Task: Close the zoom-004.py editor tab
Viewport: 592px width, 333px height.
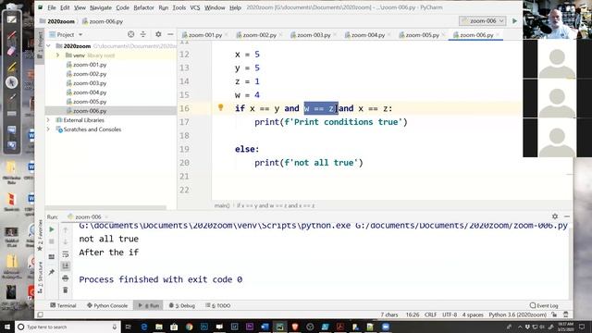Action: [x=388, y=35]
